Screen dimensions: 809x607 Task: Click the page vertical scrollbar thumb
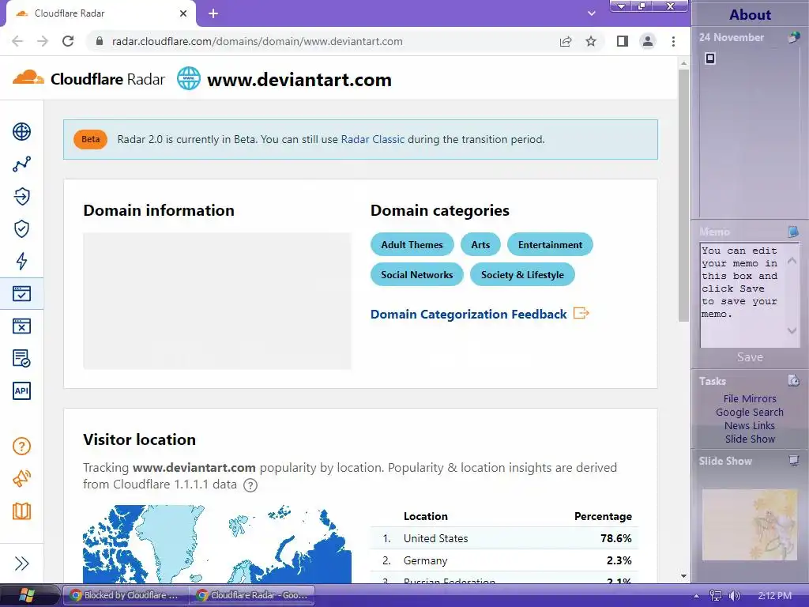pos(683,195)
